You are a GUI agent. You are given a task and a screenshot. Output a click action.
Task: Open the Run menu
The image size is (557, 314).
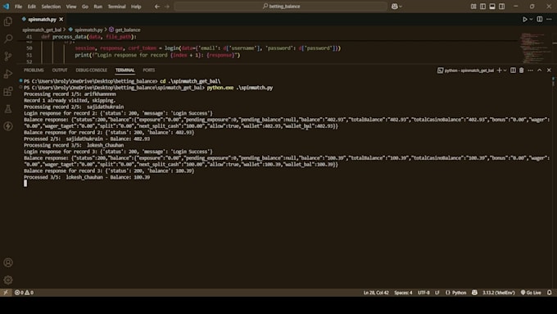(x=97, y=7)
